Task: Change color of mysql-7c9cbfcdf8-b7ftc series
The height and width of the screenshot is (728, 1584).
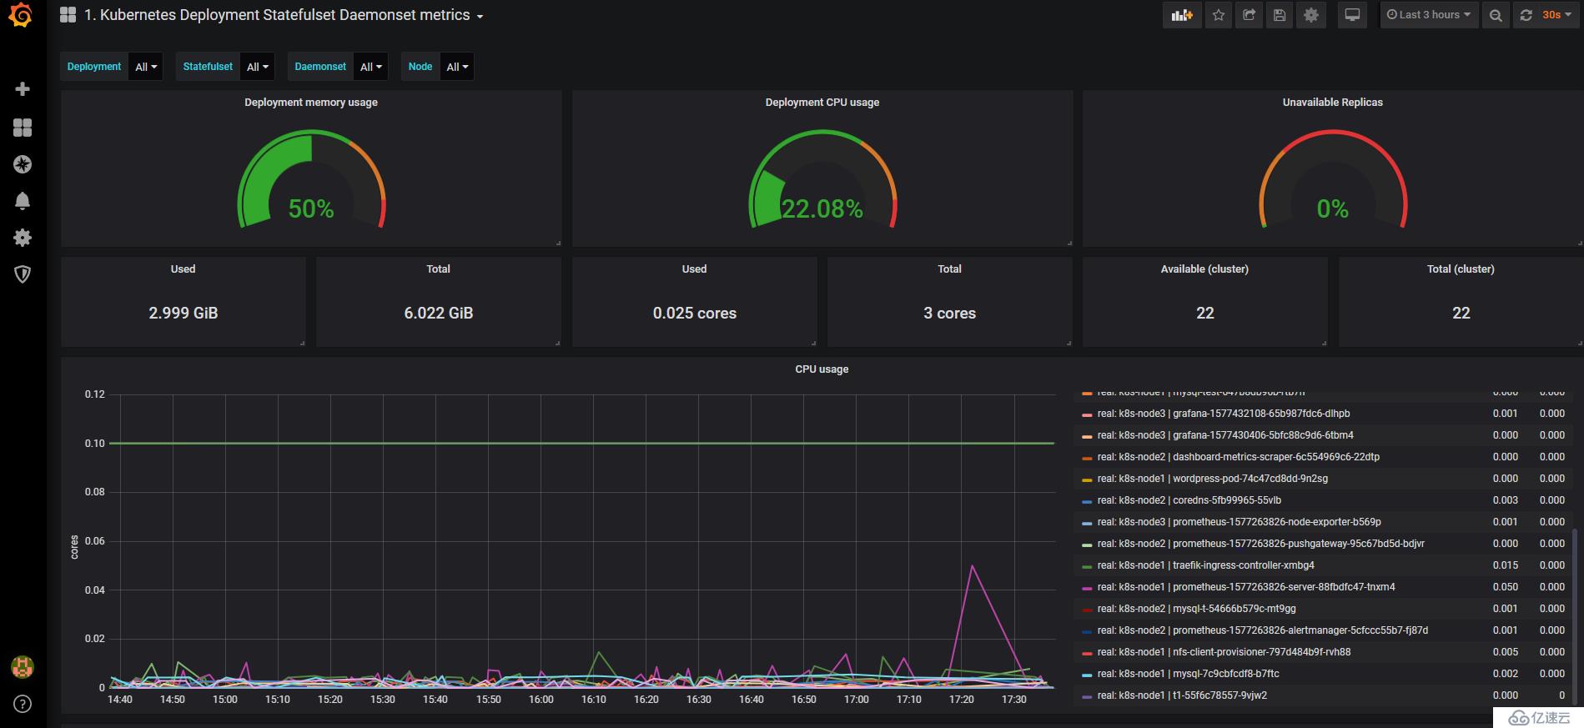Action: tap(1086, 675)
